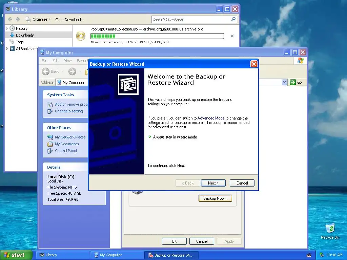Switch to My Computer taskbar button
Screen dimensions: 347x260
pos(117,255)
